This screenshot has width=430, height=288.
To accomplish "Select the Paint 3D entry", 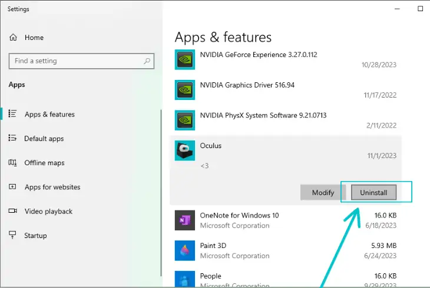I will click(x=286, y=250).
